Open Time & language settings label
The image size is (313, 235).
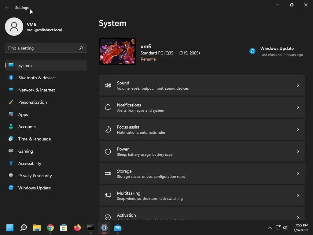pos(35,139)
